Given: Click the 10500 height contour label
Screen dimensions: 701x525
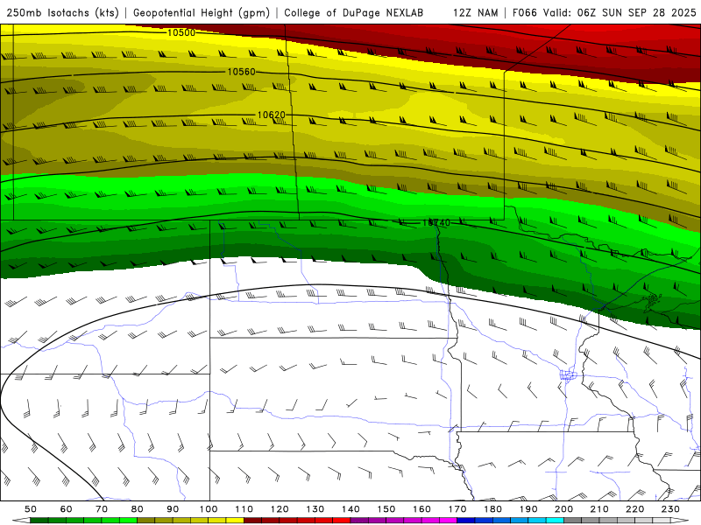Looking at the screenshot, I should click(181, 32).
